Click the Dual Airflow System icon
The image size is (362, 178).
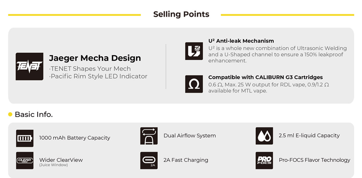[x=149, y=136]
